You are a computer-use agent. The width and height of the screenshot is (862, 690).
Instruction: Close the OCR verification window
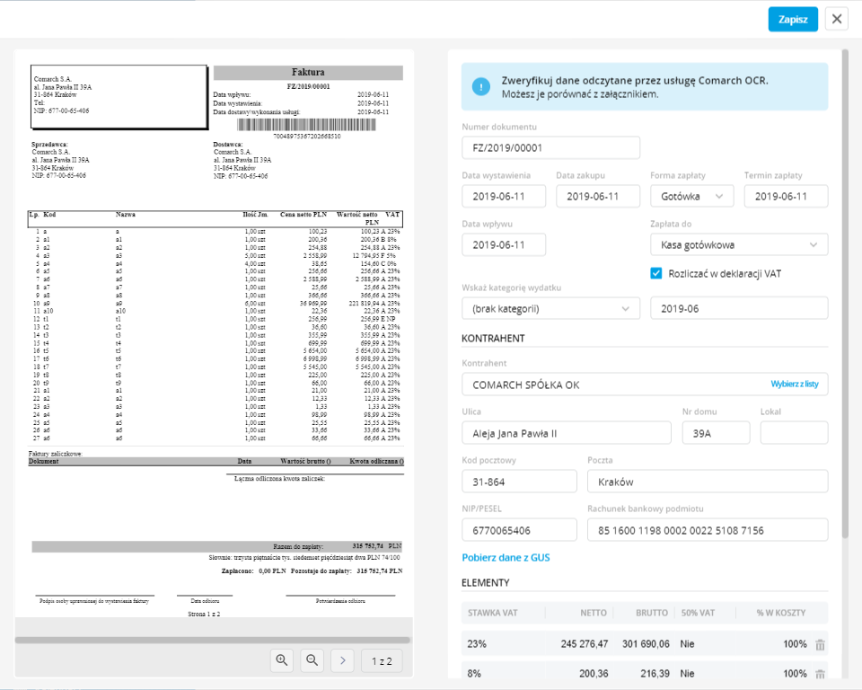[836, 19]
